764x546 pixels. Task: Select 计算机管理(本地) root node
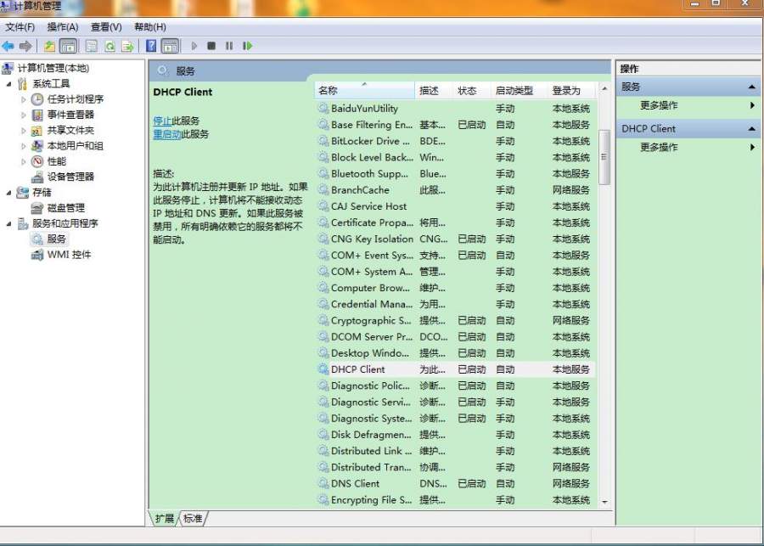53,68
